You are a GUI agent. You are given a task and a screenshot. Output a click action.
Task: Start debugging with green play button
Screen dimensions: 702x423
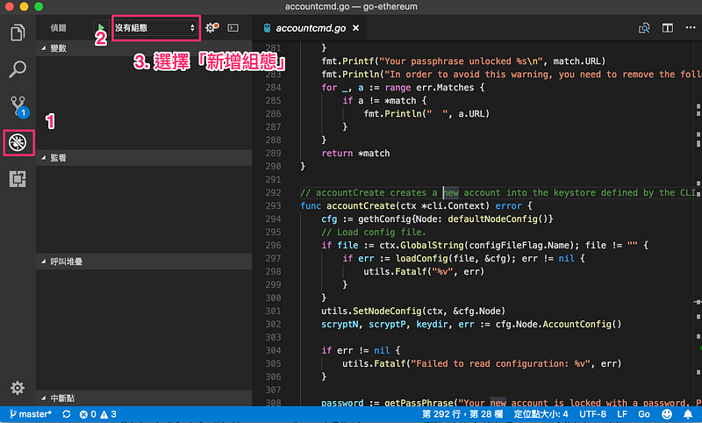(103, 28)
